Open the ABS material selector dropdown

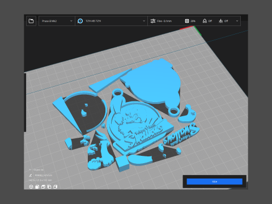pyautogui.click(x=111, y=21)
